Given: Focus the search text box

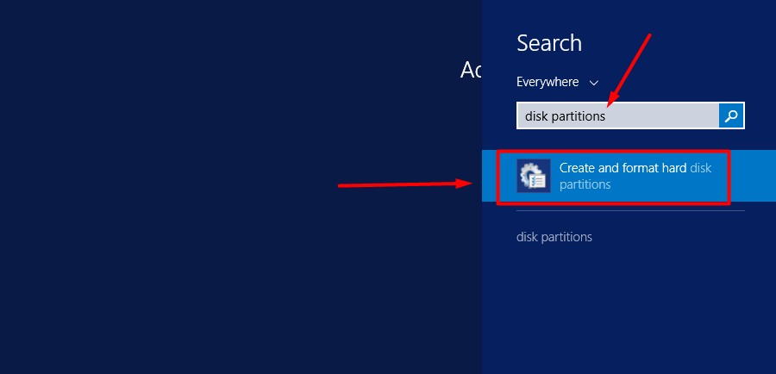Looking at the screenshot, I should 617,115.
